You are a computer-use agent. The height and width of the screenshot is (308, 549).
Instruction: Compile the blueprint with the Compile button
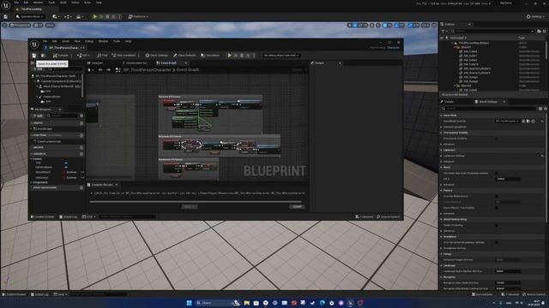pos(61,55)
